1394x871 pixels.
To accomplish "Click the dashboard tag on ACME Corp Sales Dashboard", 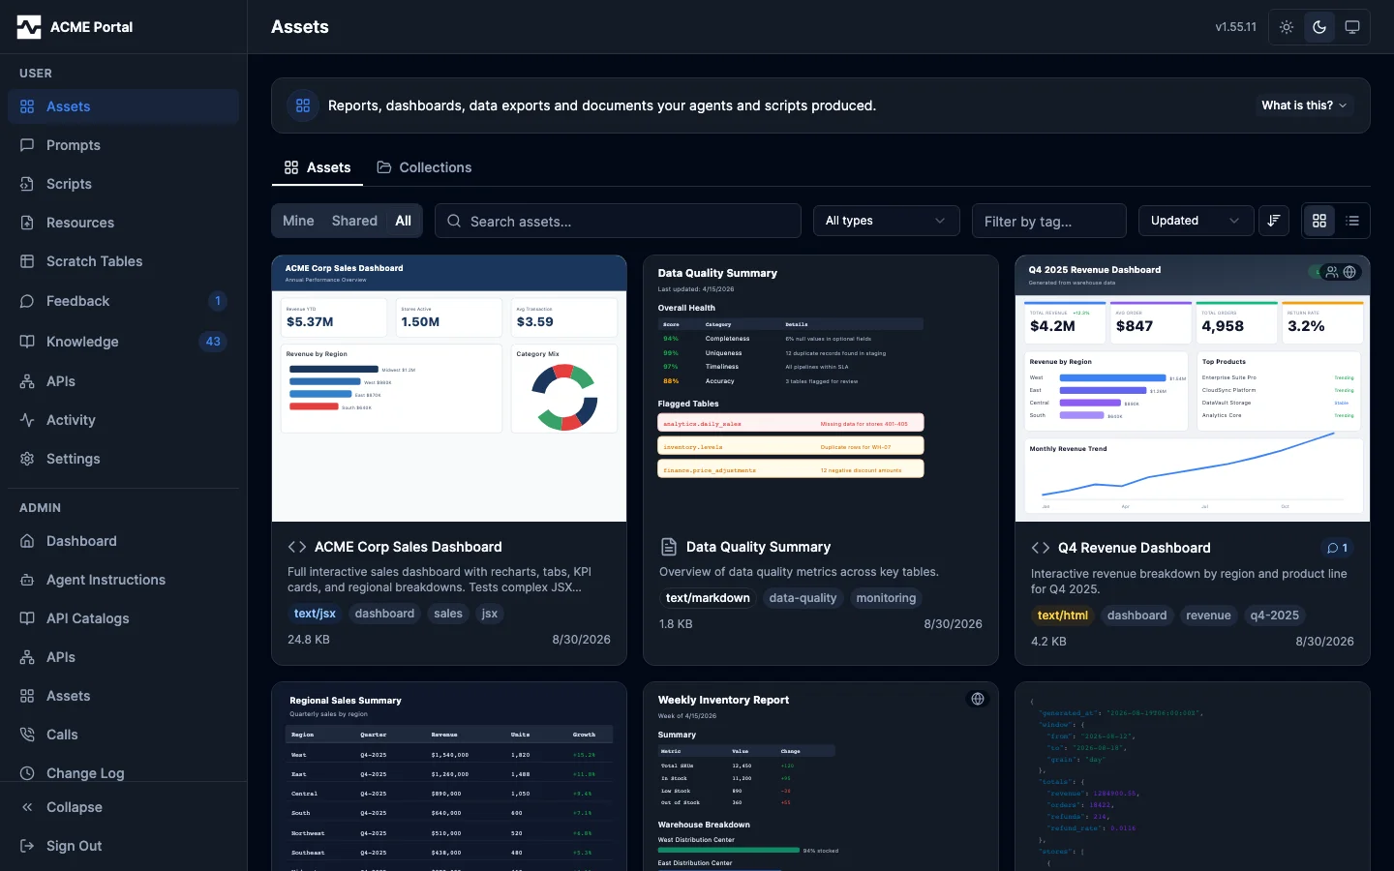I will point(384,614).
